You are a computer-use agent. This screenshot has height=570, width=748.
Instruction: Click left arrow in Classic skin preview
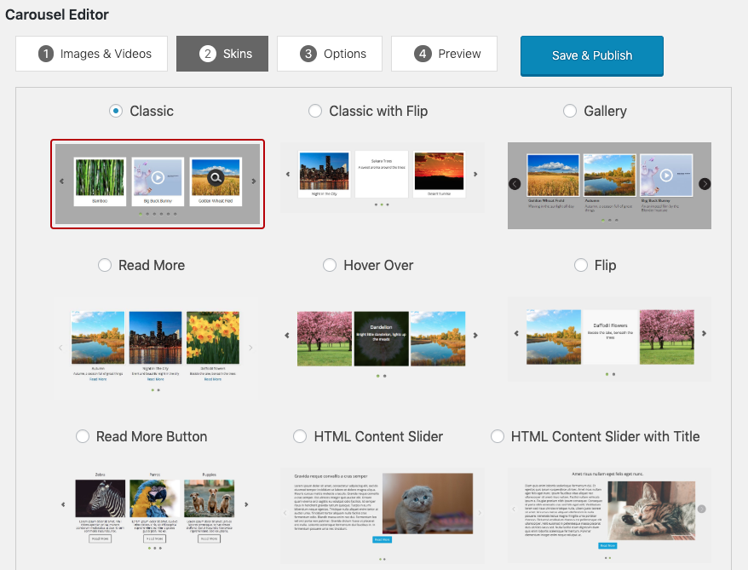coord(61,181)
